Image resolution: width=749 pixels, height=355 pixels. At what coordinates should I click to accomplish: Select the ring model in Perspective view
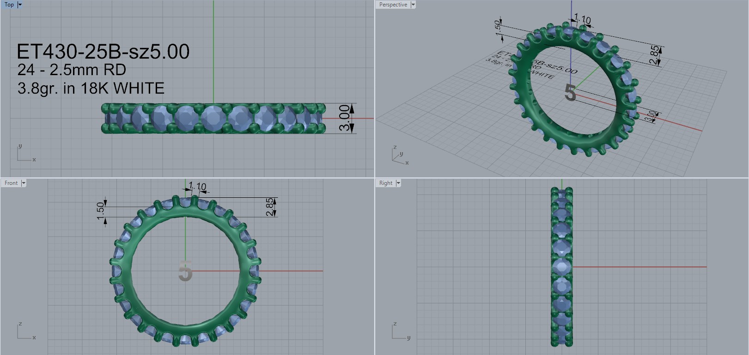[574, 89]
